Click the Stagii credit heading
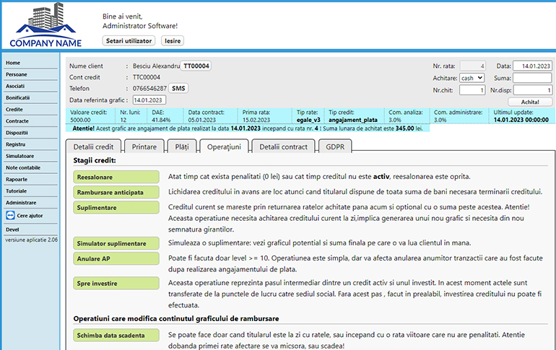Viewport: 556px width, 350px height. click(x=95, y=160)
